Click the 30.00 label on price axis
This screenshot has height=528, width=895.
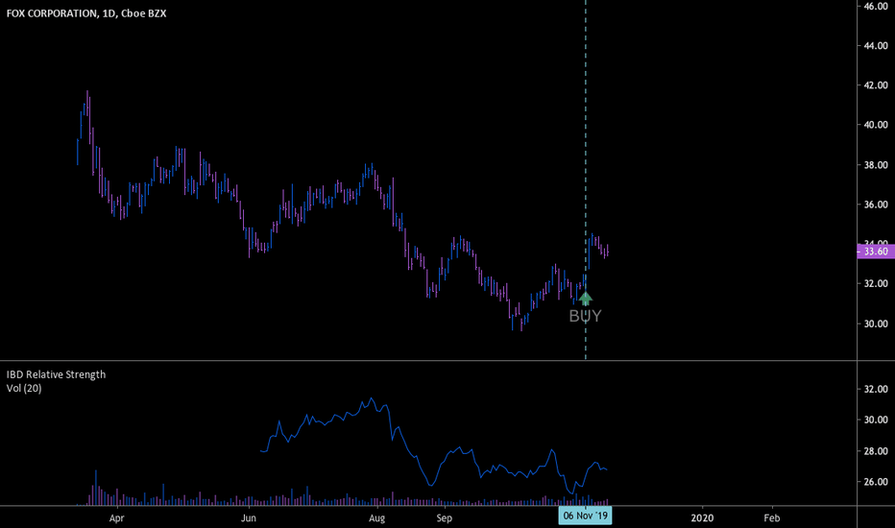876,324
